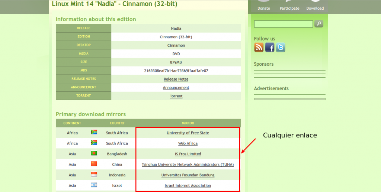Click the Follow us heading

point(265,39)
